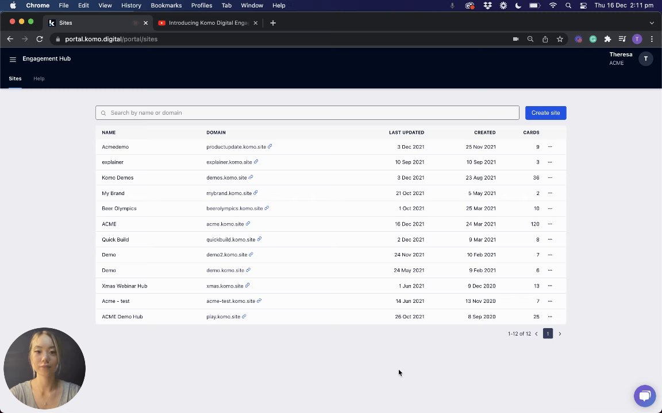Go to the next page of sites

pos(560,334)
